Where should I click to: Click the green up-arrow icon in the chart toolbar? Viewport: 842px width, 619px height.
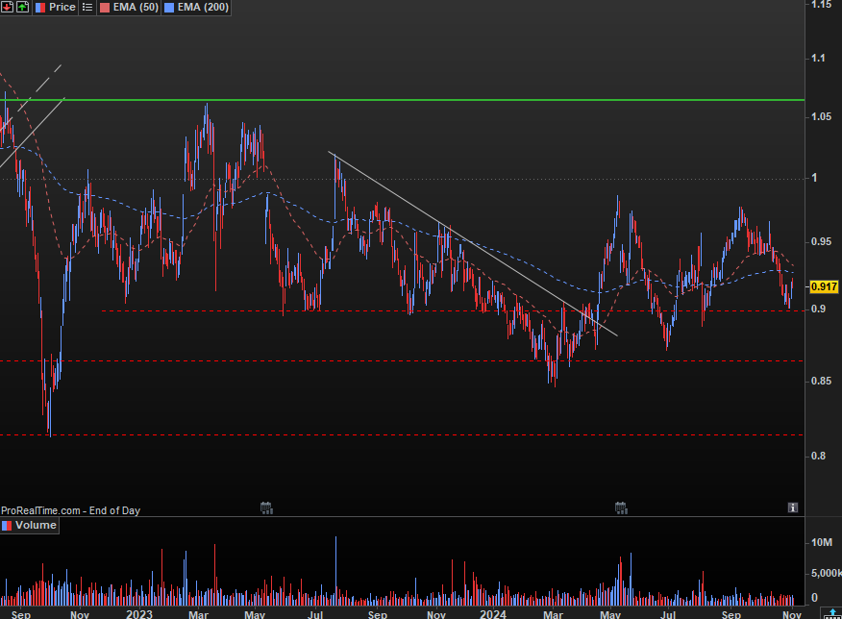(22, 7)
